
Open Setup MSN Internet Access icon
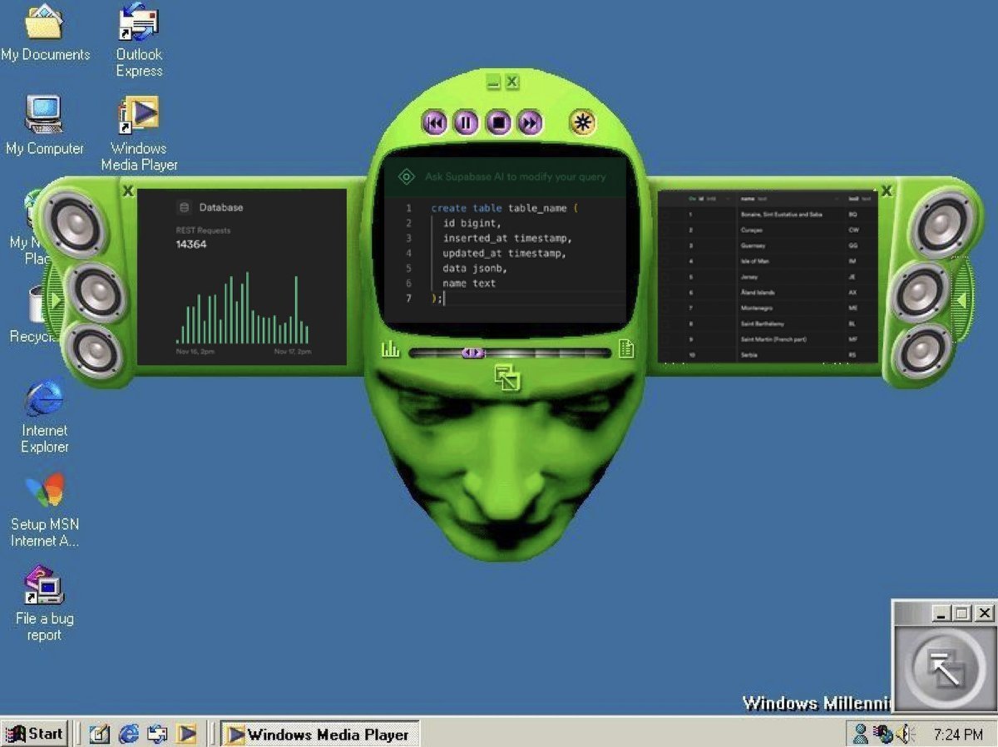(x=45, y=510)
